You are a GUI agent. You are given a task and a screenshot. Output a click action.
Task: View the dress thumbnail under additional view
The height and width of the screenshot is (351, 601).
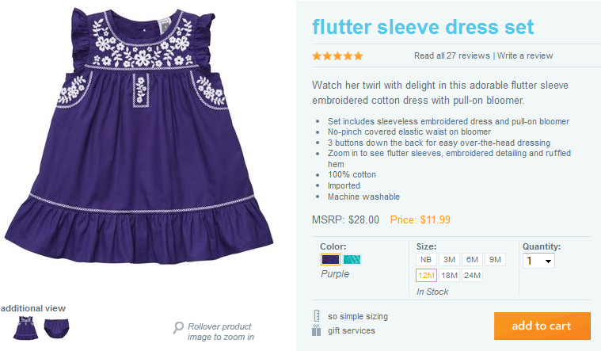(26, 328)
